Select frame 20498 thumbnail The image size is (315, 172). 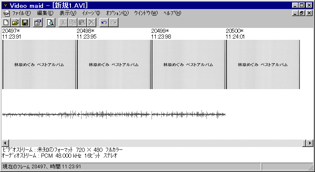click(114, 64)
